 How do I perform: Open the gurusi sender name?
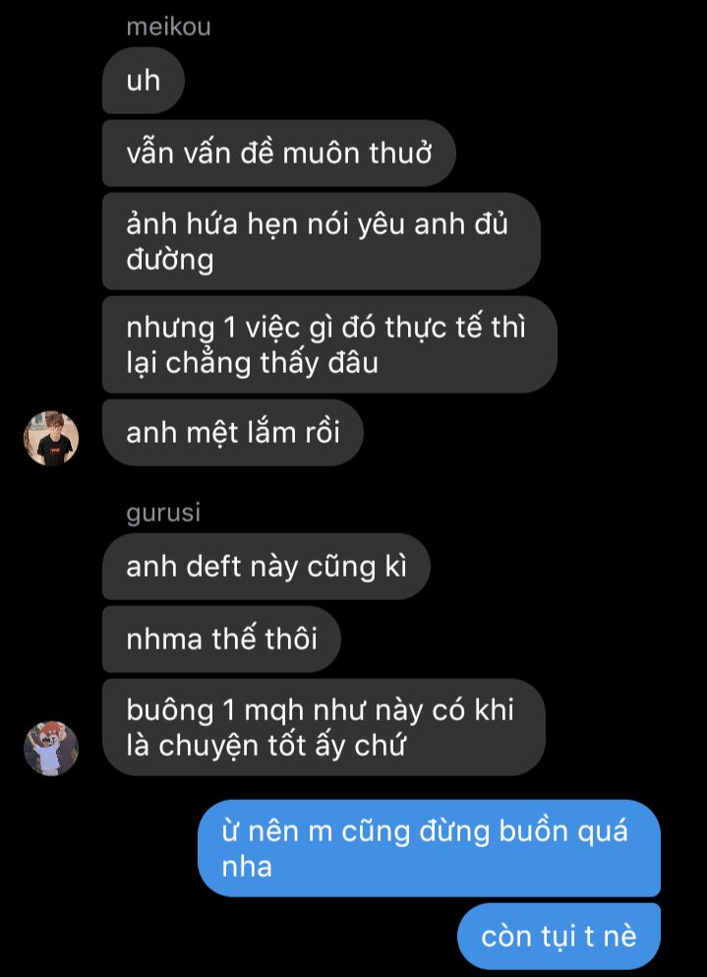[163, 513]
